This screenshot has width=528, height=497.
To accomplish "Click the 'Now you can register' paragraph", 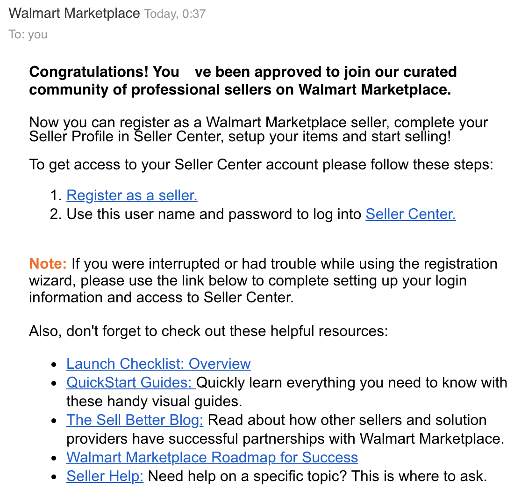I will coord(258,130).
